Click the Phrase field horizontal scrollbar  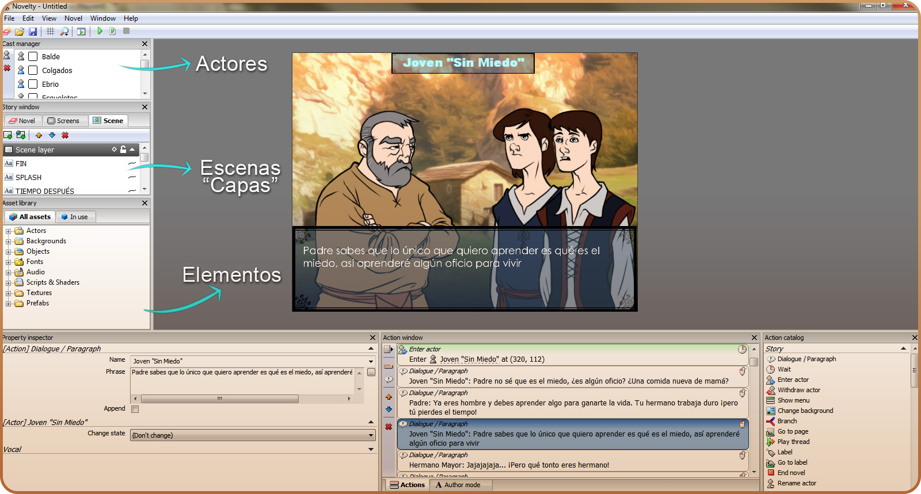coord(220,399)
